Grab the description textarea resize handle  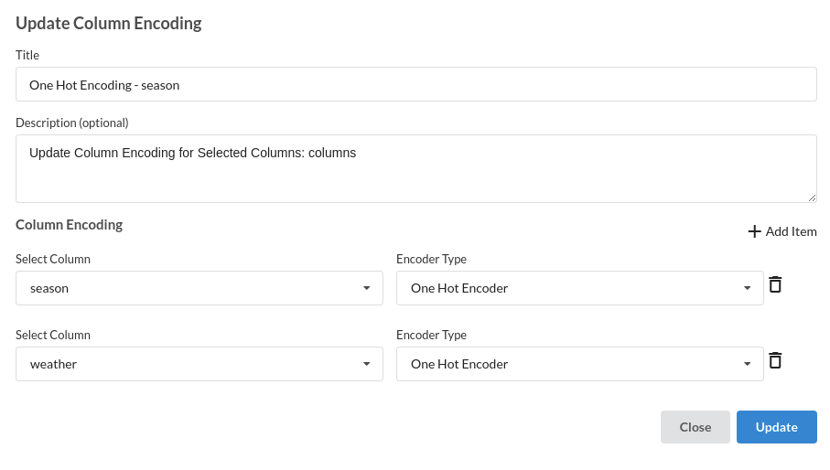click(812, 198)
